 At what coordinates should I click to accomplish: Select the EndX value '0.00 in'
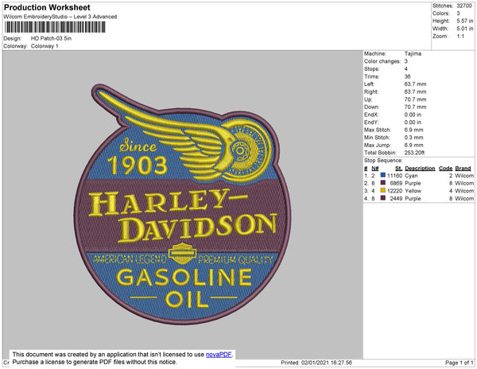pos(413,115)
